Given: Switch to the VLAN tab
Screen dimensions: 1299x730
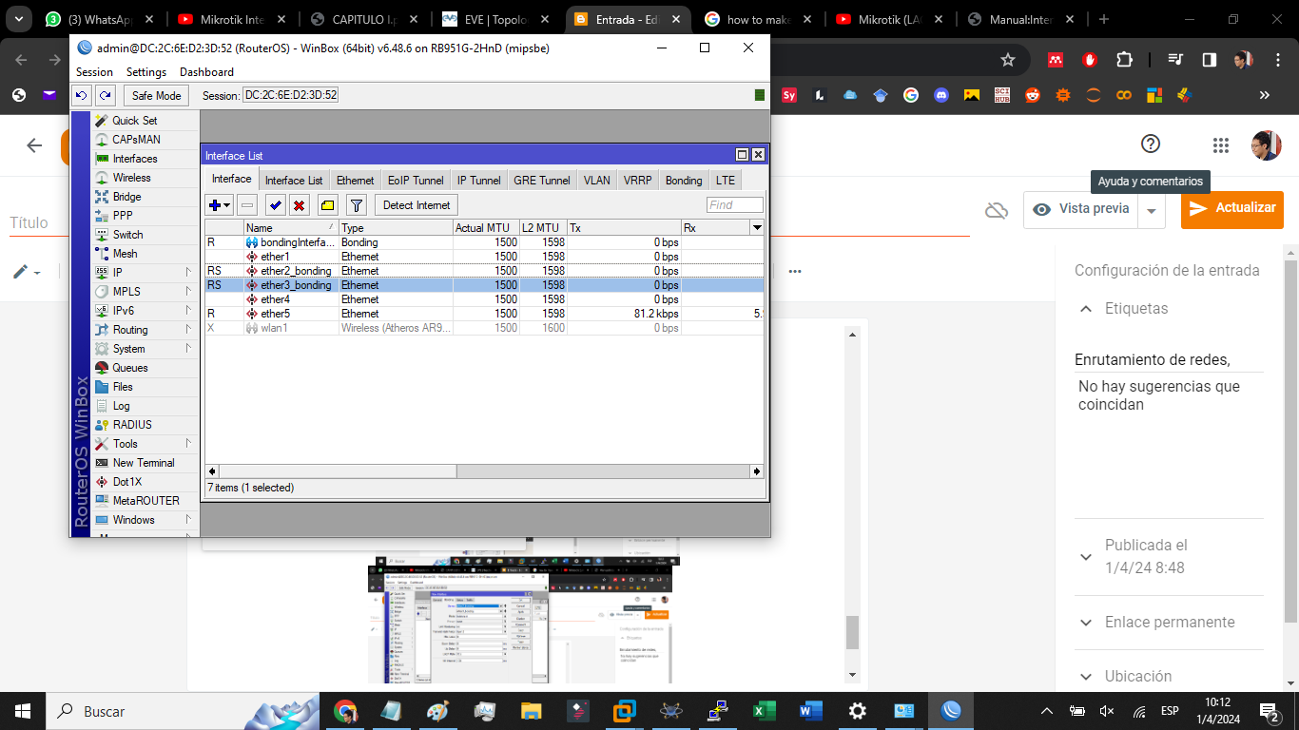Looking at the screenshot, I should click(597, 180).
